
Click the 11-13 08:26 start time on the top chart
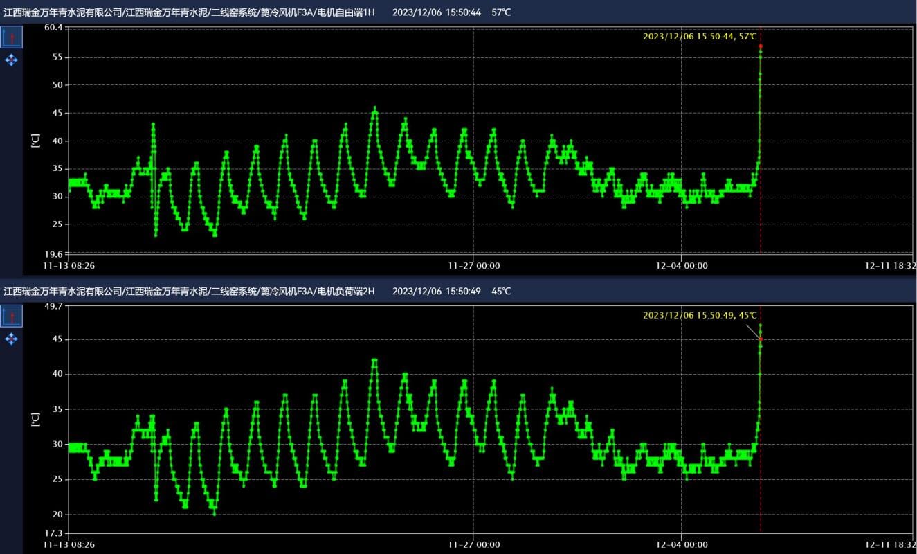[x=69, y=265]
